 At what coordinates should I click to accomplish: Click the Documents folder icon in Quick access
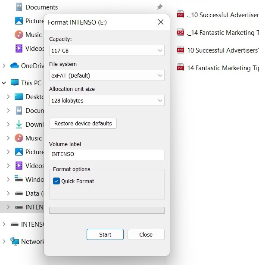[19, 7]
